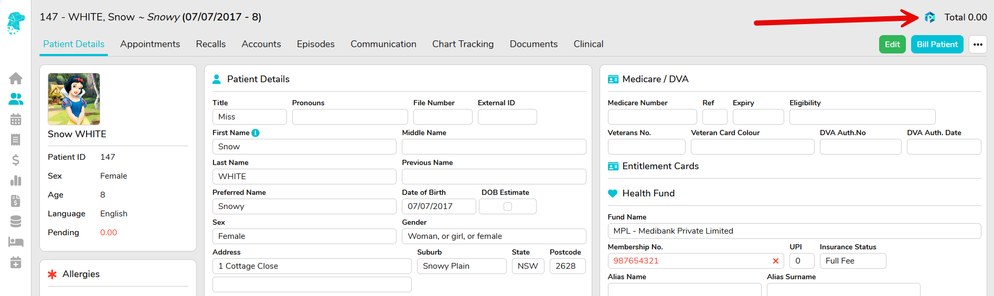The image size is (994, 296).
Task: Open the three-dot more options menu
Action: (x=977, y=45)
